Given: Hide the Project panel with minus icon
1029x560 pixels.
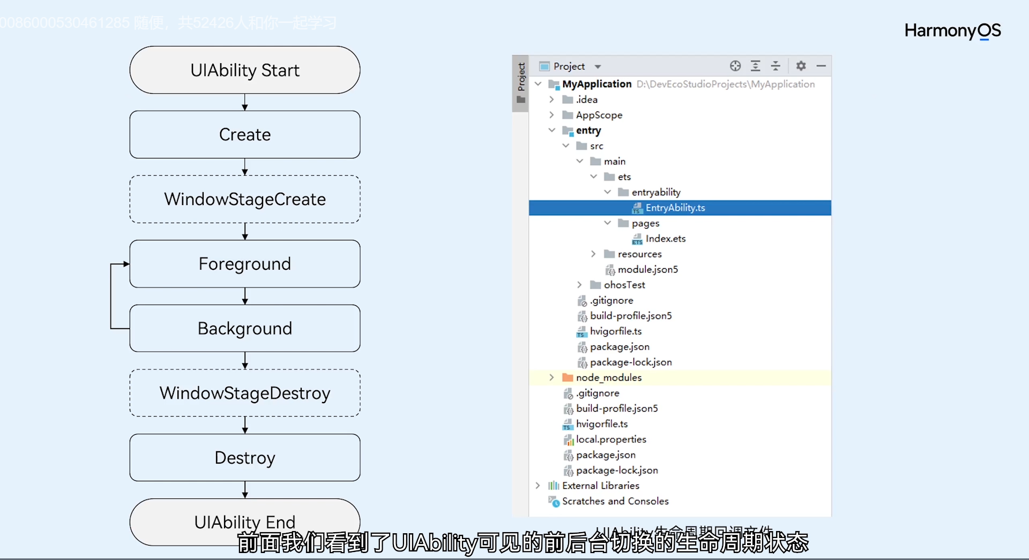Looking at the screenshot, I should (821, 66).
